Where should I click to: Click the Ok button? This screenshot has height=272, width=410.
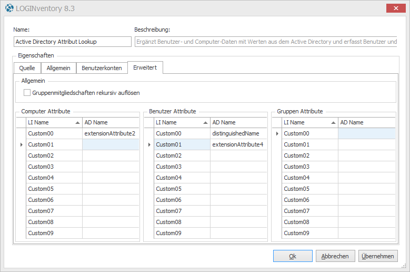pyautogui.click(x=293, y=256)
